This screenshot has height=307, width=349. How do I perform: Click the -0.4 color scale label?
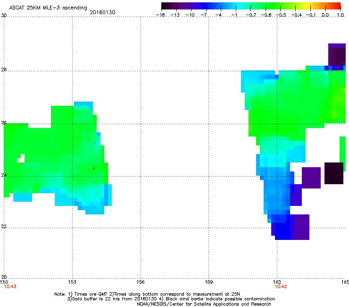(x=296, y=15)
